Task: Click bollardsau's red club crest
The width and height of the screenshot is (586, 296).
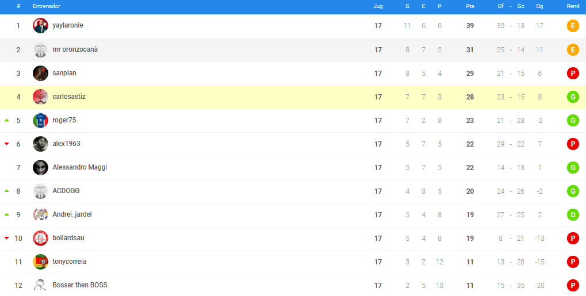Action: click(40, 238)
